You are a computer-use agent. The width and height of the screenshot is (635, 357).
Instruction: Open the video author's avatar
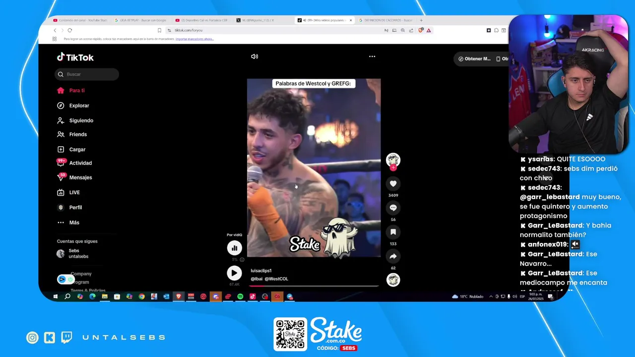tap(393, 159)
